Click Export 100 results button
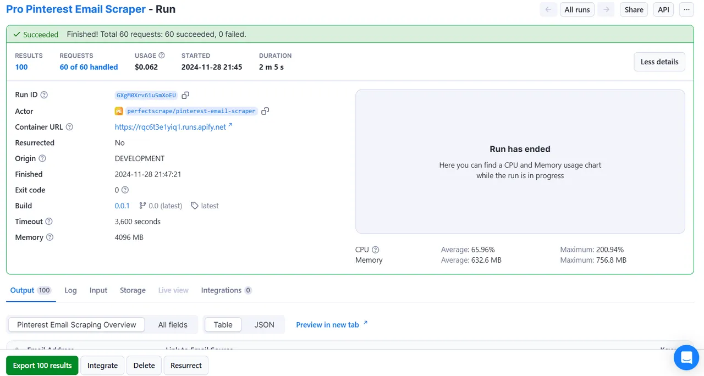The width and height of the screenshot is (704, 376). click(x=42, y=366)
